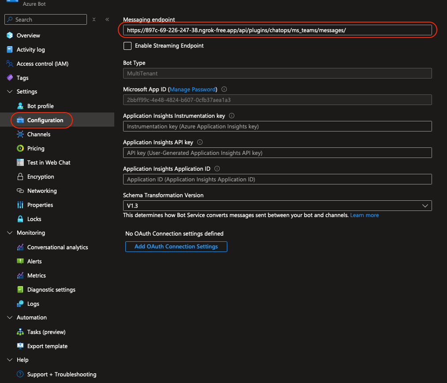447x383 pixels.
Task: Open the Manage Password link
Action: [193, 89]
